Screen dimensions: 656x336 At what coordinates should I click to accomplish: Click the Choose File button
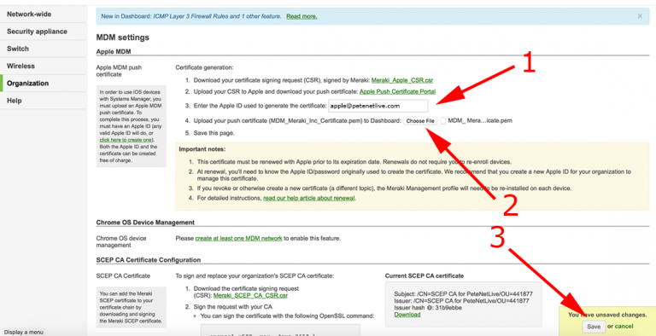coord(420,121)
